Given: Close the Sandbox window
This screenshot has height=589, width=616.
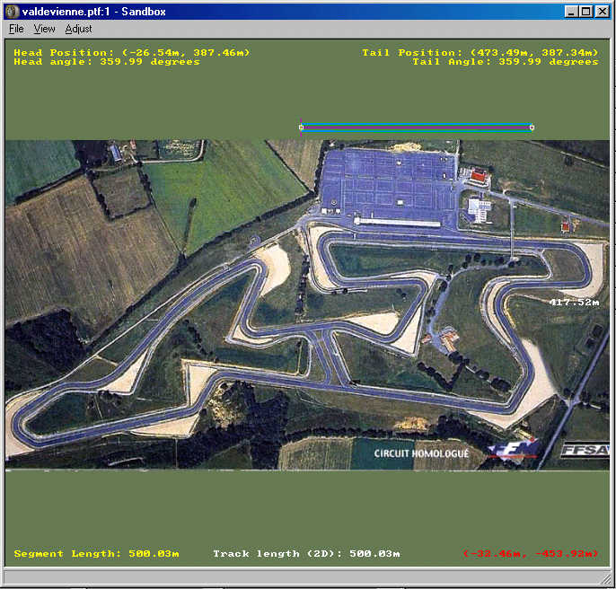Looking at the screenshot, I should click(602, 12).
